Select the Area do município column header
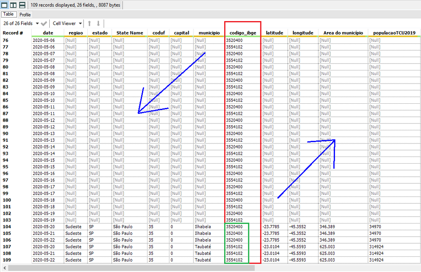Image resolution: width=421 pixels, height=272 pixels. pos(343,33)
